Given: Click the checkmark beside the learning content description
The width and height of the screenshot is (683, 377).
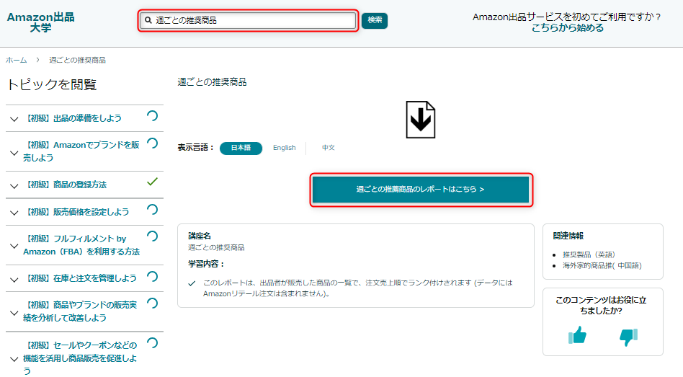Looking at the screenshot, I should coord(192,283).
